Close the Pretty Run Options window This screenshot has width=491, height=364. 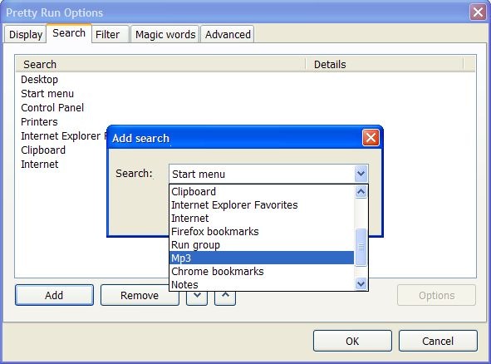[478, 12]
